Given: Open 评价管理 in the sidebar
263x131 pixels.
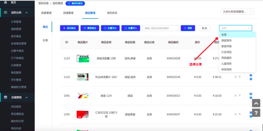Looking at the screenshot, I should pos(16,80).
